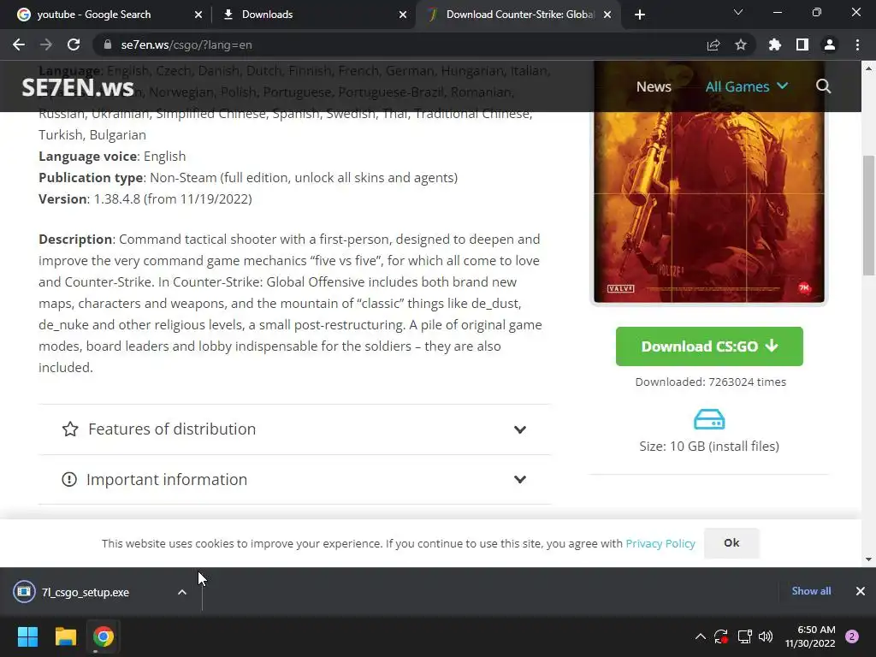
Task: Click the lock icon in the address bar
Action: (107, 44)
